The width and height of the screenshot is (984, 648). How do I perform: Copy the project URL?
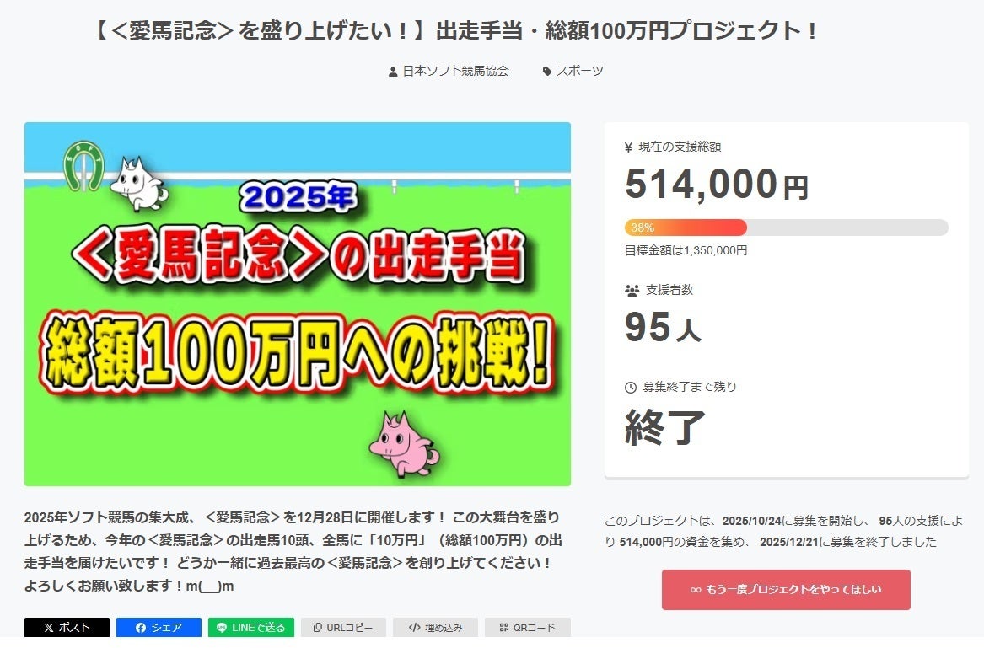[x=343, y=628]
